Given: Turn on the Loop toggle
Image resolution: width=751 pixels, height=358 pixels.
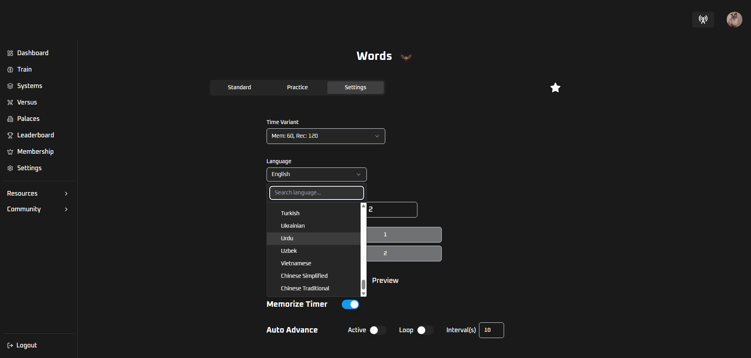Looking at the screenshot, I should pyautogui.click(x=425, y=330).
